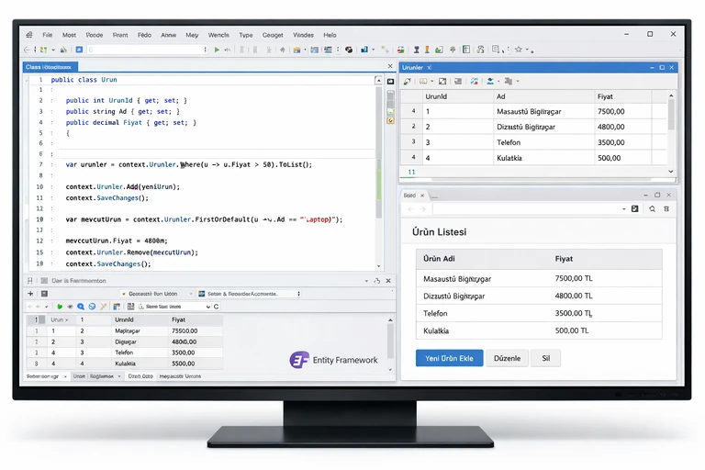Click Yeni Ürün Ekle button

click(x=449, y=358)
